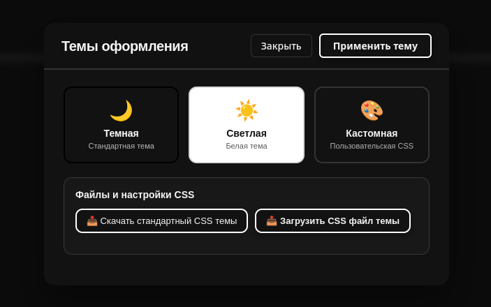The height and width of the screenshot is (307, 491).
Task: Click the Стандартная тема subtitle text
Action: click(122, 146)
